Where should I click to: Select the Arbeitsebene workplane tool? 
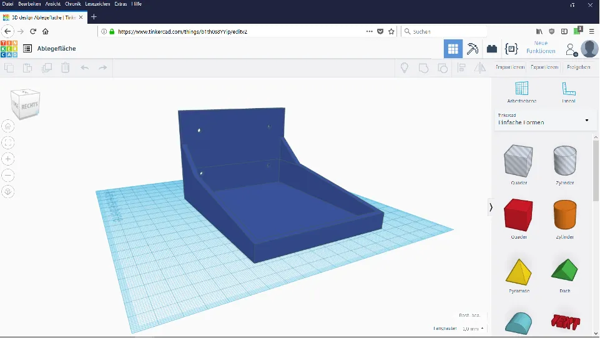521,92
